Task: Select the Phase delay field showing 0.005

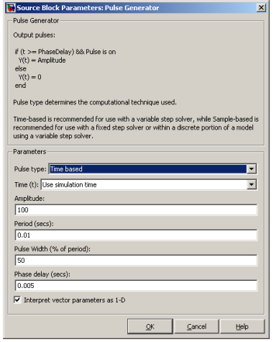Action: [x=136, y=286]
